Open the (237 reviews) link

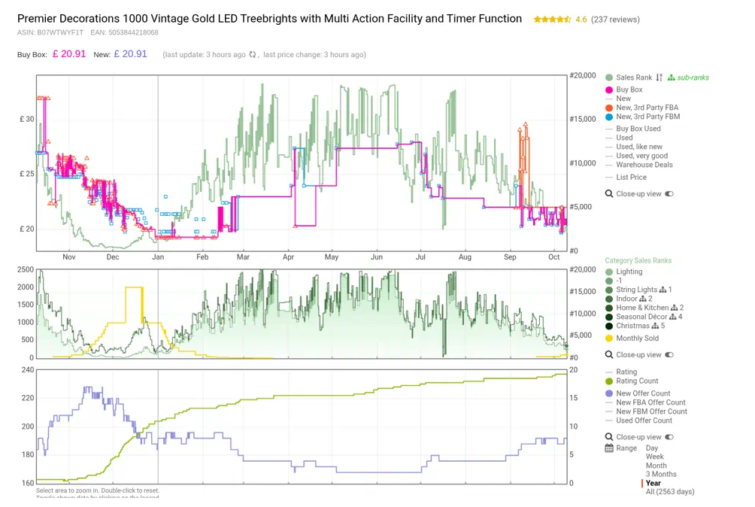[615, 20]
